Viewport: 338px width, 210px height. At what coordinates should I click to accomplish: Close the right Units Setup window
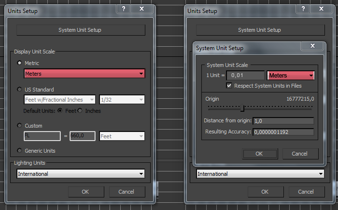click(x=322, y=9)
